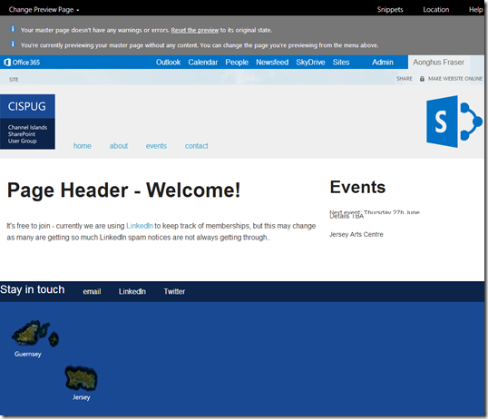Click the lock icon beside Make Website Online

click(422, 79)
